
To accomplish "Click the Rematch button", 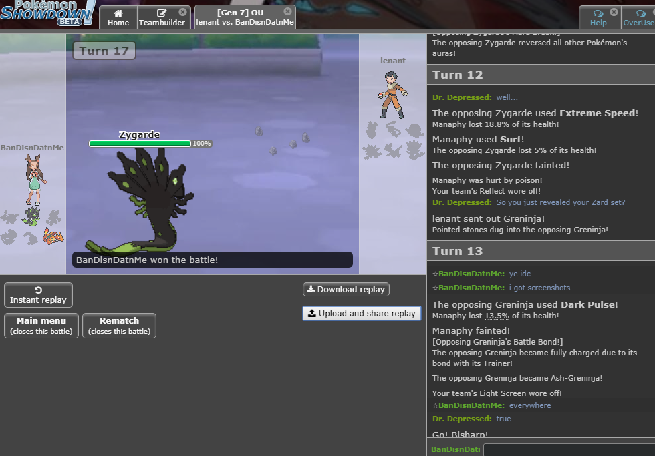I will tap(119, 326).
